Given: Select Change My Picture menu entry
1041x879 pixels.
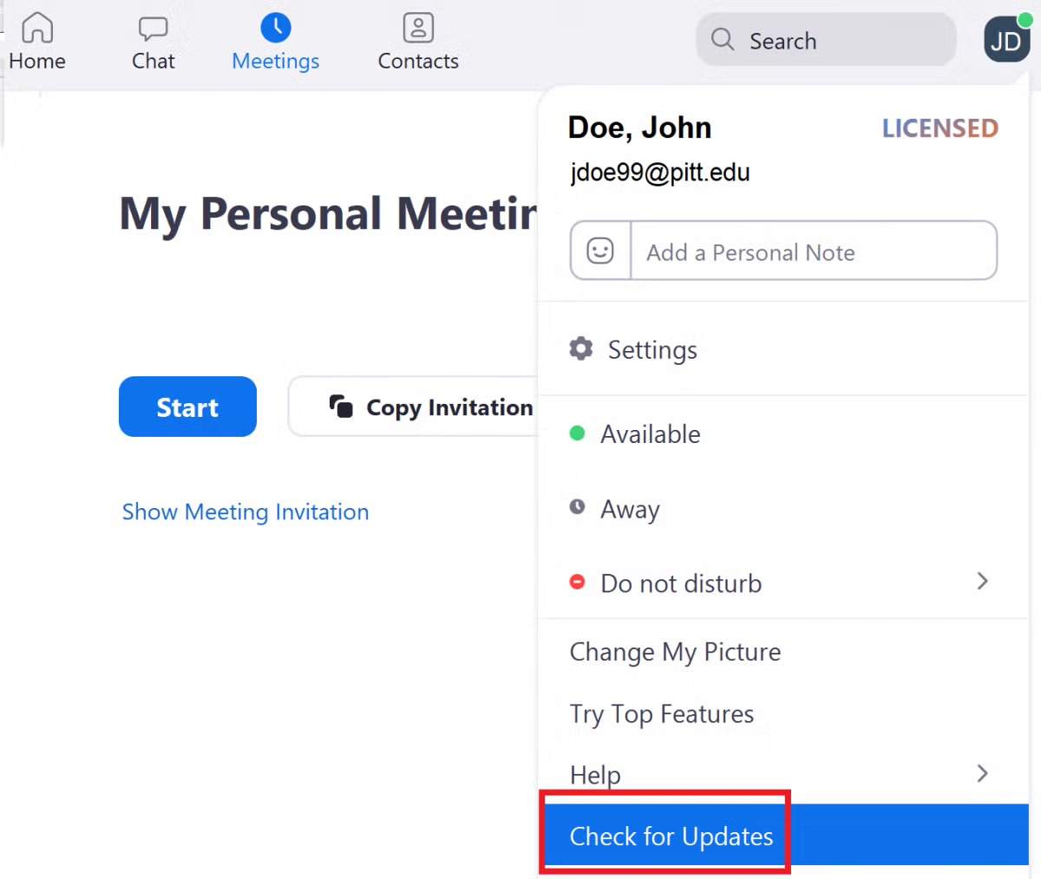Looking at the screenshot, I should [x=675, y=652].
